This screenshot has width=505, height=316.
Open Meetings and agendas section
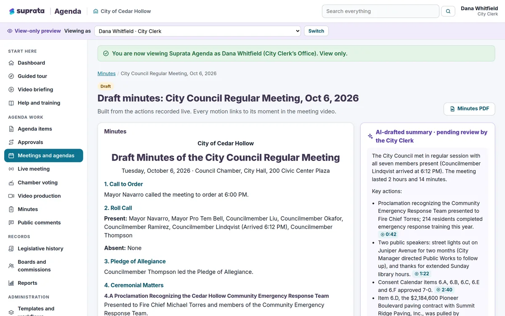(44, 155)
